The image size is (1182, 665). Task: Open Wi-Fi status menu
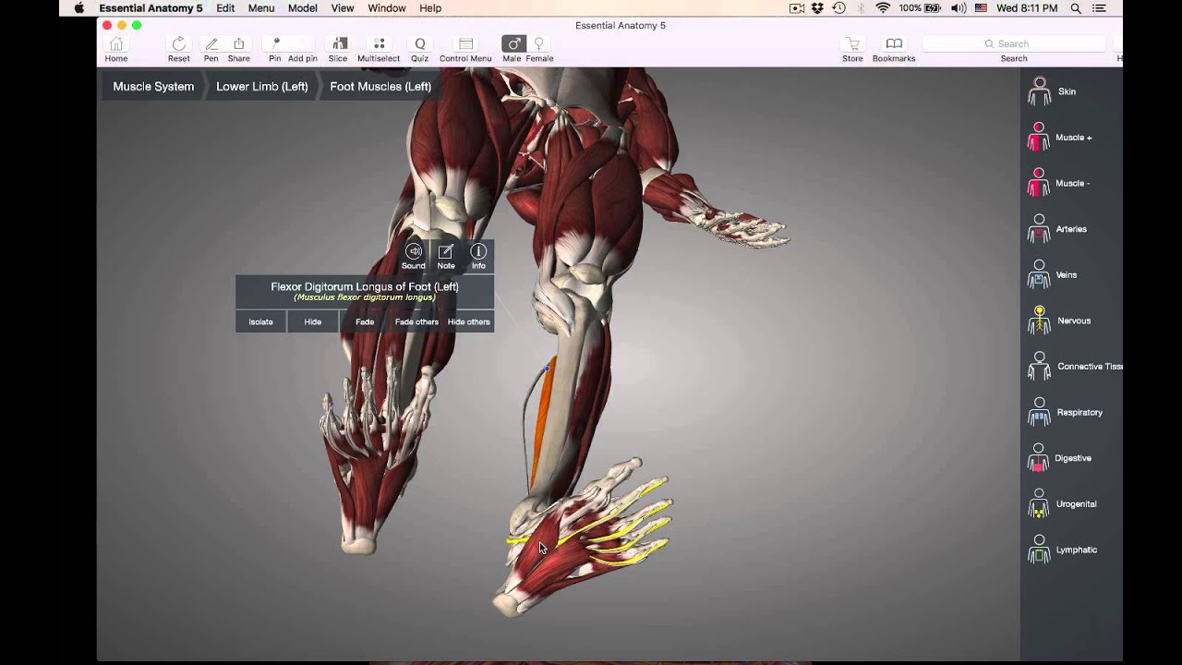[x=883, y=8]
